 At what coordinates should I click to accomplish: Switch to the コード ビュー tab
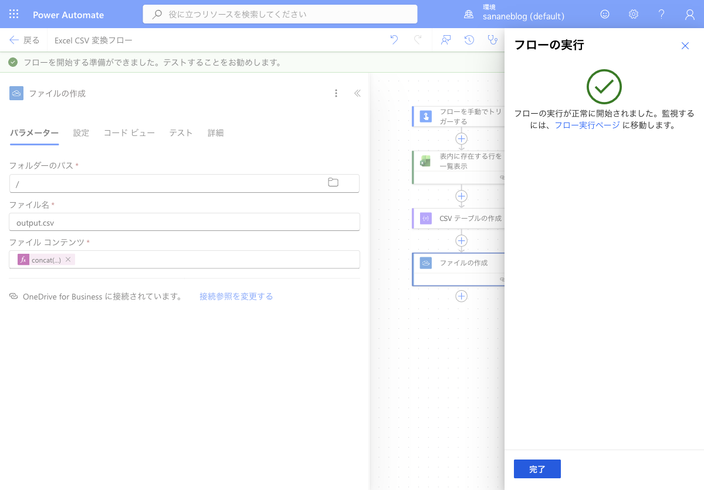click(129, 133)
